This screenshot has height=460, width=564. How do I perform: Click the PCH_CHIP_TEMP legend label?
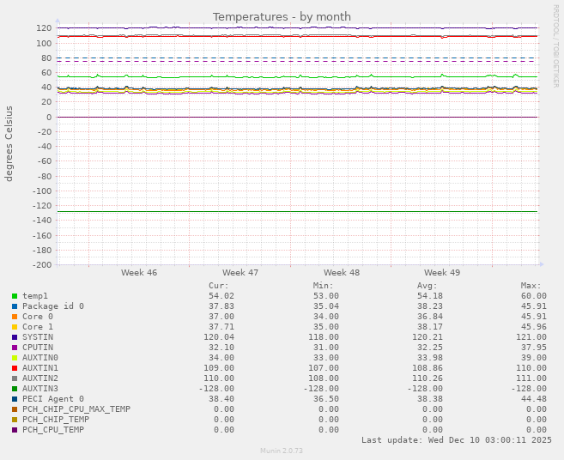[x=56, y=420]
